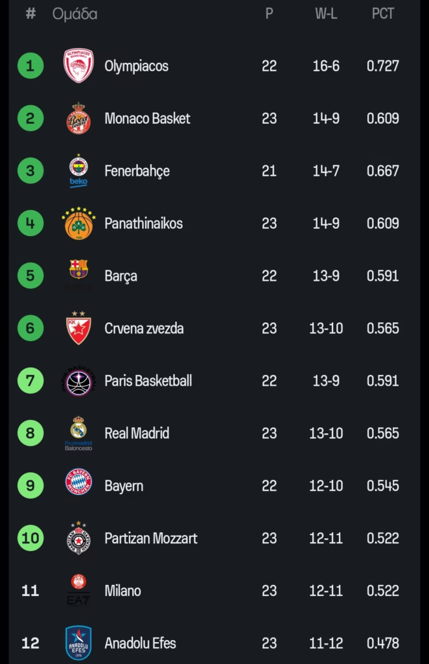Open the Olympiacos team name link
Image resolution: width=429 pixels, height=664 pixels.
[x=136, y=66]
